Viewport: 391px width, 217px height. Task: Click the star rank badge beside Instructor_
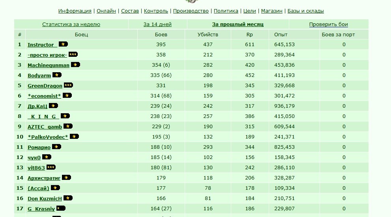pos(63,44)
